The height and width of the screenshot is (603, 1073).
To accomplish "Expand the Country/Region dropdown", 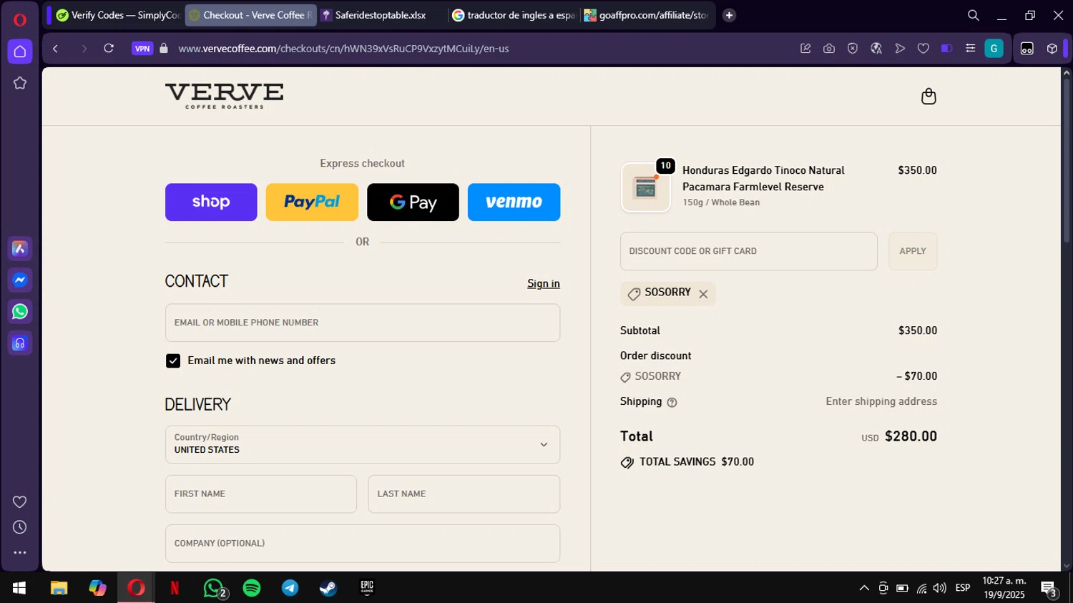I will click(363, 444).
